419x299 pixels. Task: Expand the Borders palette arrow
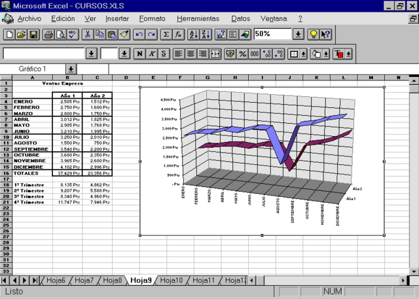tap(304, 54)
